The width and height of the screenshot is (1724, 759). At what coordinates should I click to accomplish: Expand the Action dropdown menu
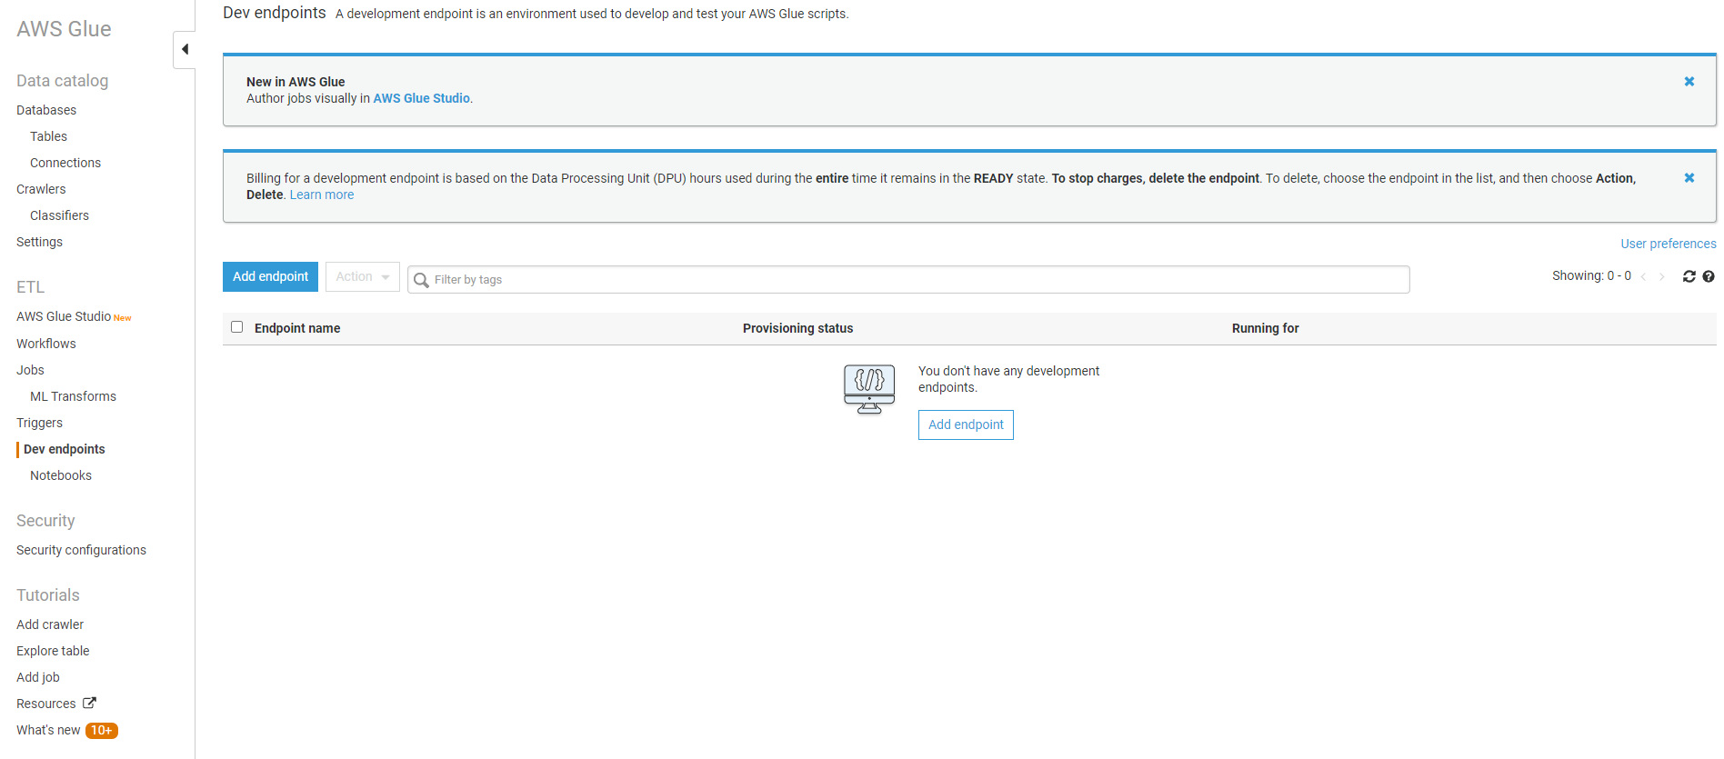pos(362,277)
